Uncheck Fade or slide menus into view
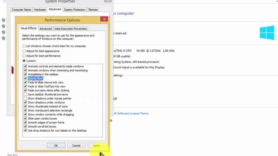Screen dimensions: 278x156 coord(25,82)
